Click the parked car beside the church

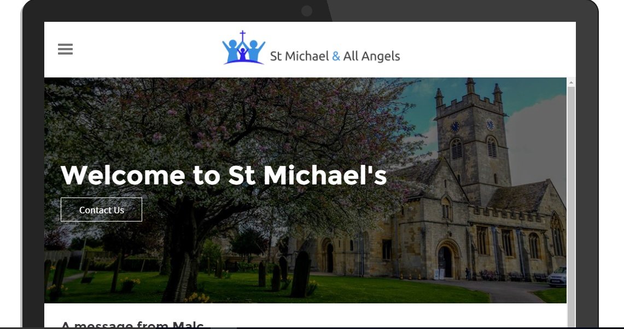[557, 277]
